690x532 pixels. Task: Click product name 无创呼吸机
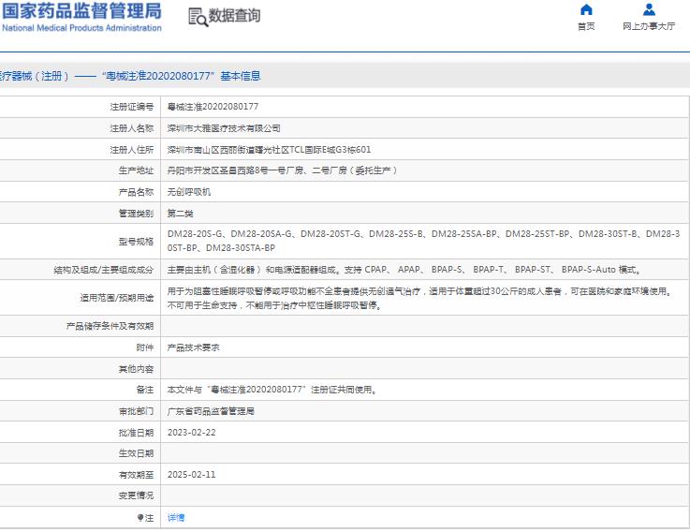(x=189, y=192)
